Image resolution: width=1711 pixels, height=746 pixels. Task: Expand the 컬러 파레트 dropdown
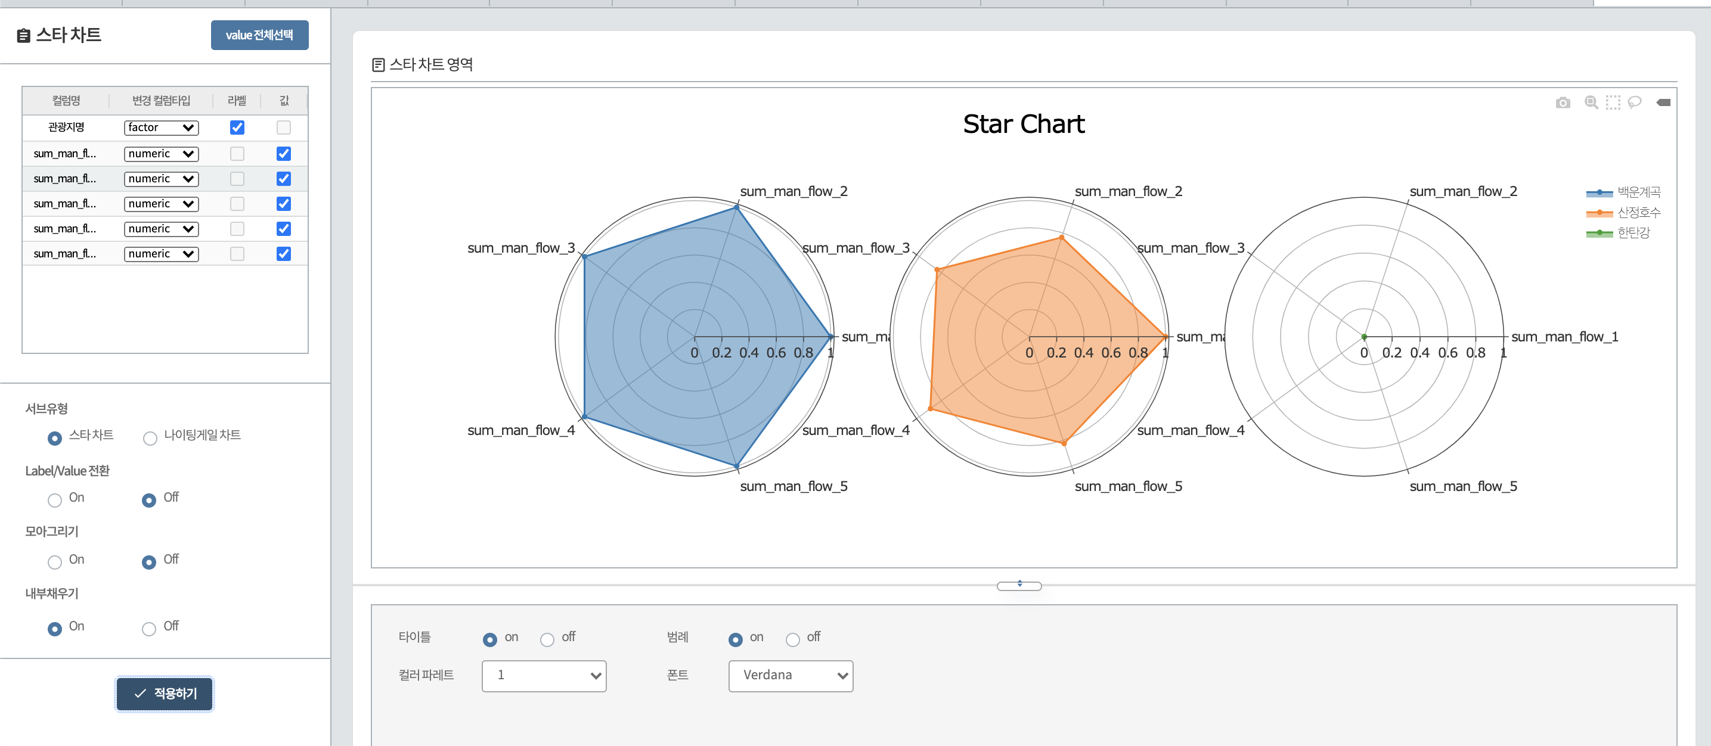click(x=543, y=676)
